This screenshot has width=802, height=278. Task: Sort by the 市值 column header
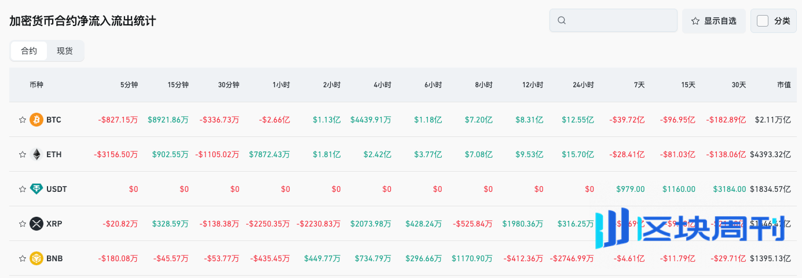coord(784,85)
